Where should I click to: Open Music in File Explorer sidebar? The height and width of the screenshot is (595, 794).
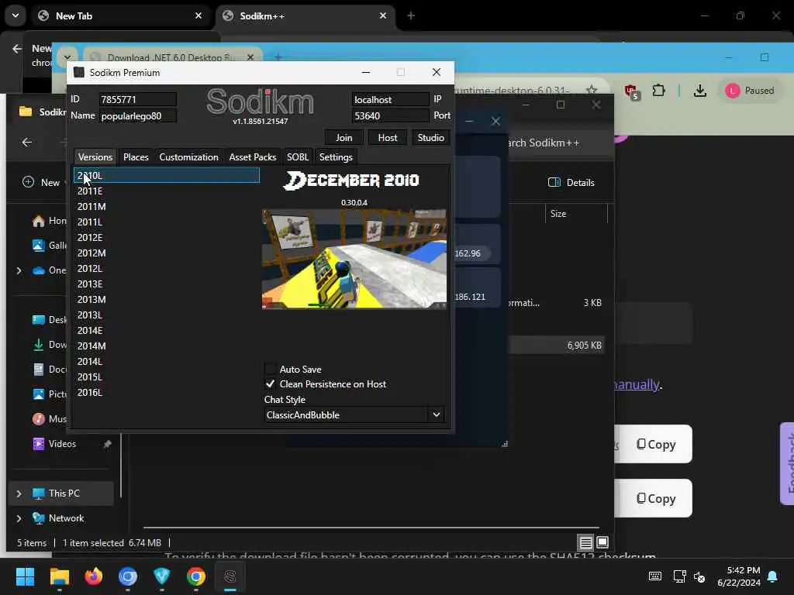tap(49, 419)
